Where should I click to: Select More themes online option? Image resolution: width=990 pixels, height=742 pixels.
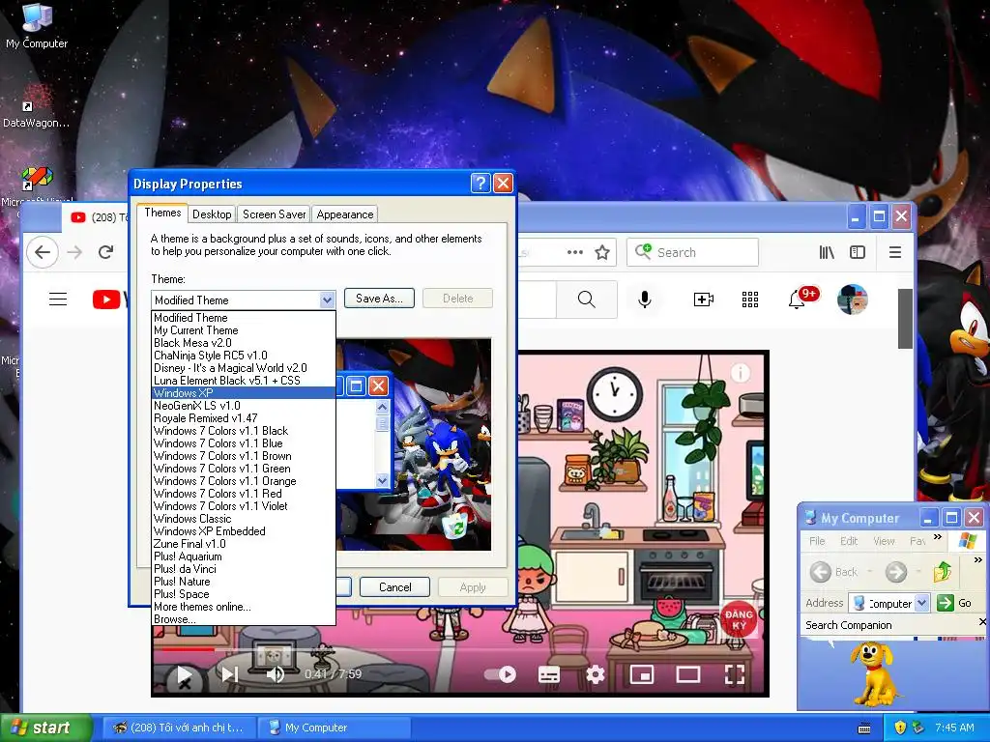coord(243,607)
